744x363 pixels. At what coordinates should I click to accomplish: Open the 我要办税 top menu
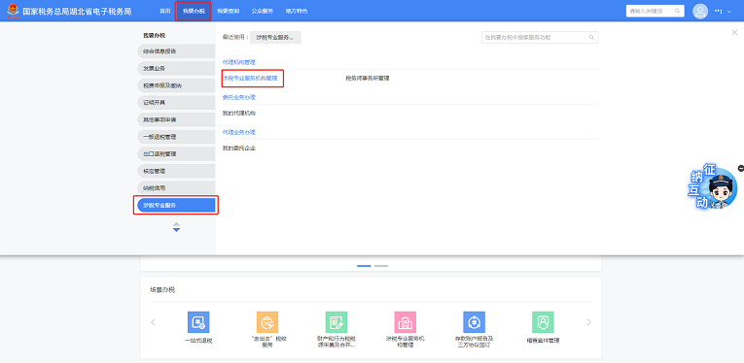coord(194,11)
